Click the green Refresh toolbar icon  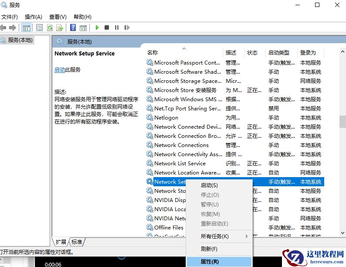coord(50,27)
